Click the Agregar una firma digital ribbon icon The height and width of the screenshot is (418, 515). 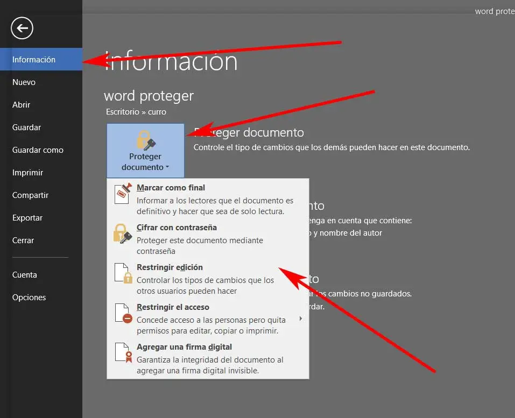point(123,353)
